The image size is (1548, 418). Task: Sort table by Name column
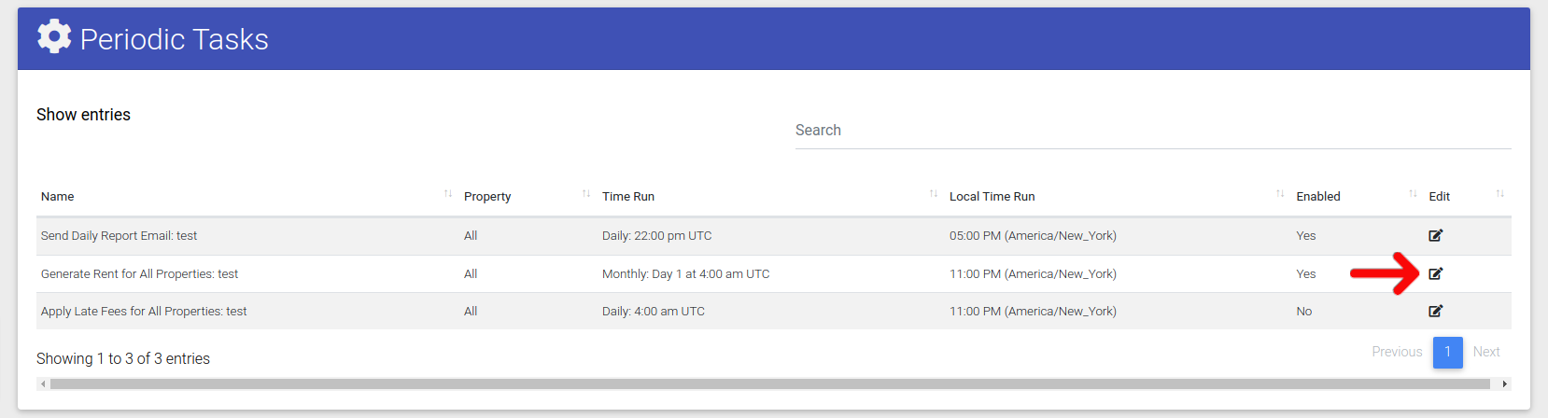58,196
